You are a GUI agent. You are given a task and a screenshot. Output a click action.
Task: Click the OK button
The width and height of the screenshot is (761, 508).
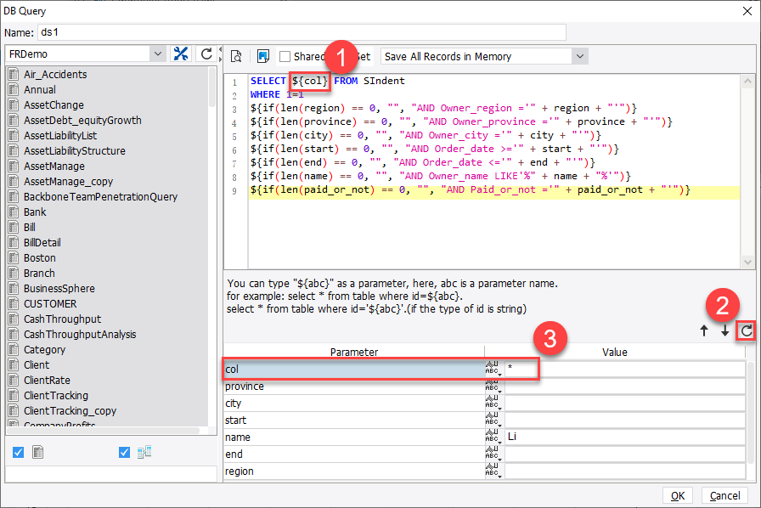click(677, 495)
